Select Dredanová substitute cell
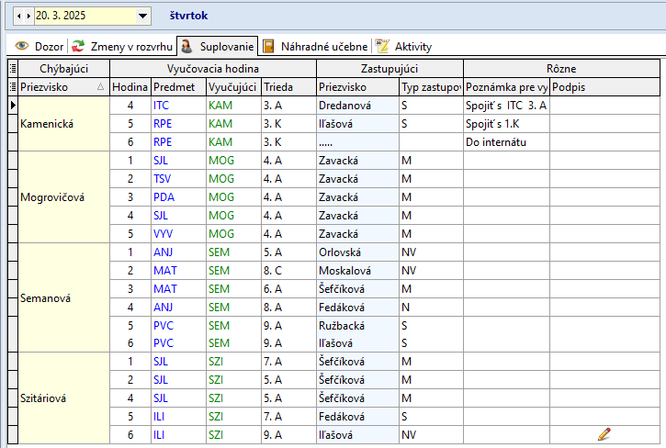666x448 pixels. (345, 106)
